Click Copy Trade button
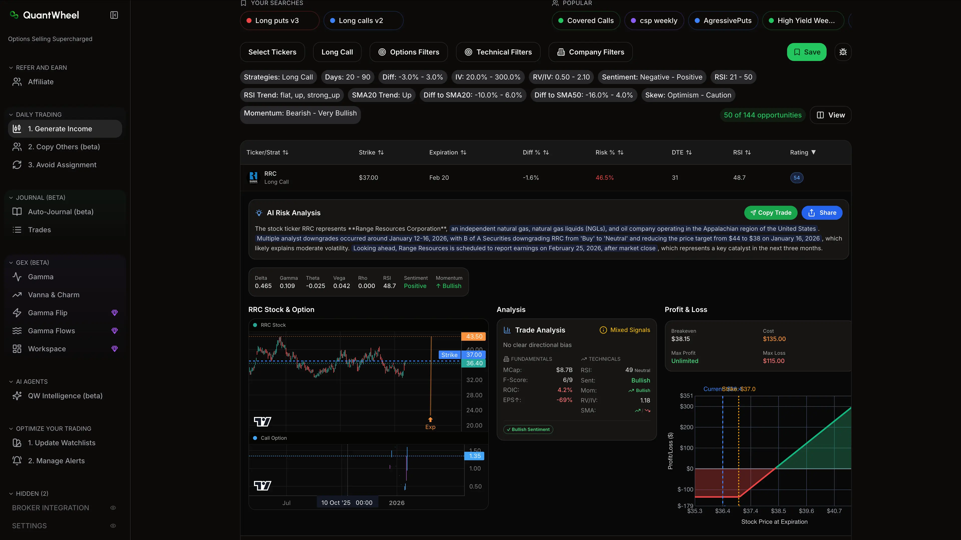 pyautogui.click(x=770, y=212)
